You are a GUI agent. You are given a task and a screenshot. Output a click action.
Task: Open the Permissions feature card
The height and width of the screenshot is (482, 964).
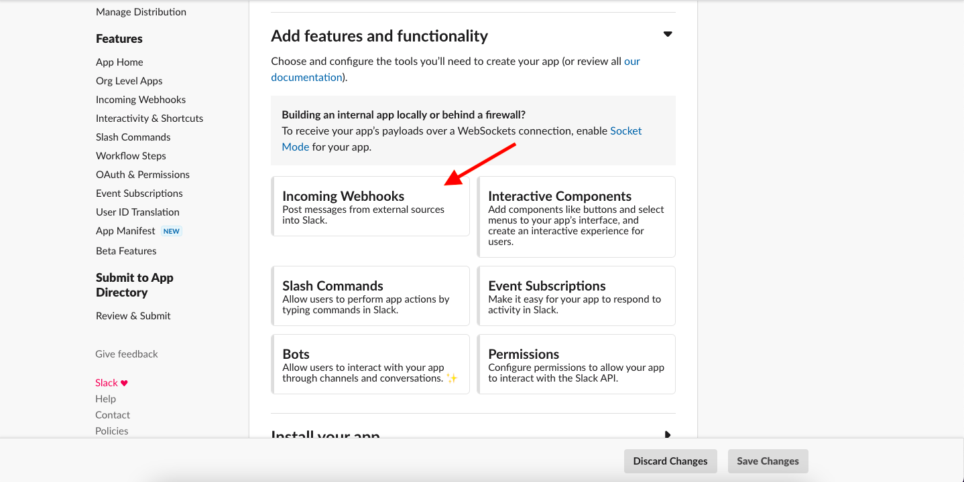(576, 364)
